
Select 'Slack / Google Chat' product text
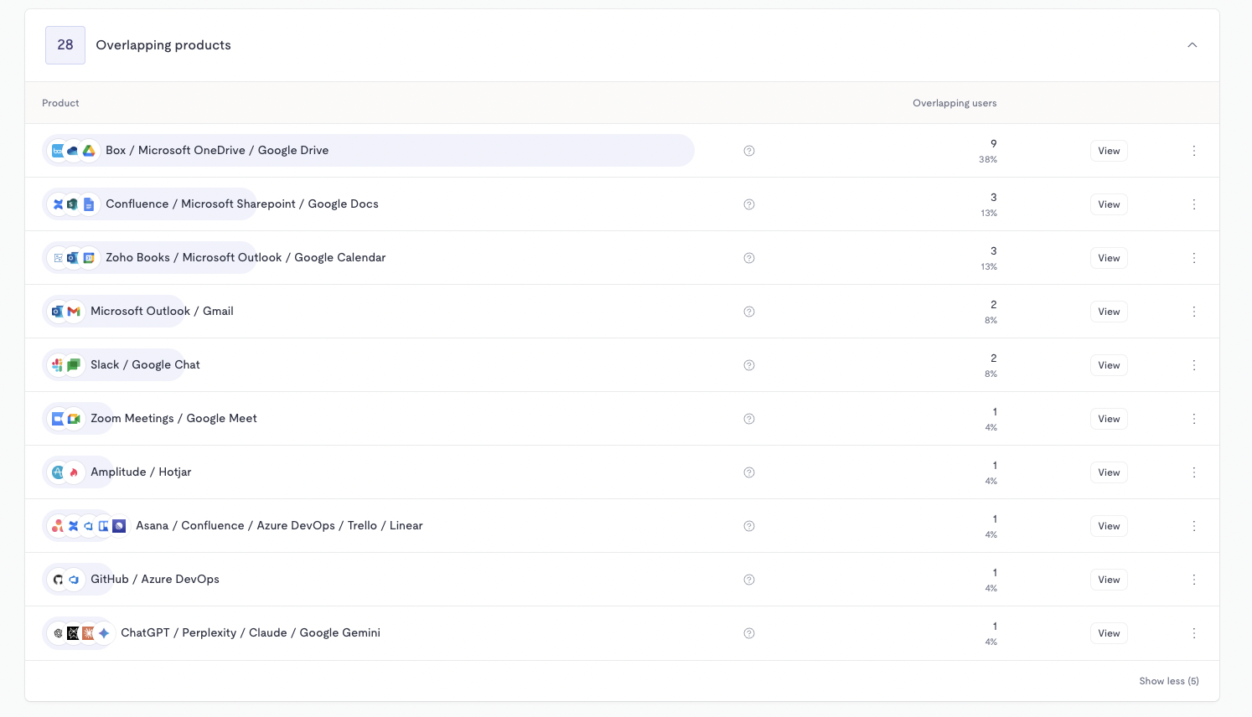click(145, 365)
